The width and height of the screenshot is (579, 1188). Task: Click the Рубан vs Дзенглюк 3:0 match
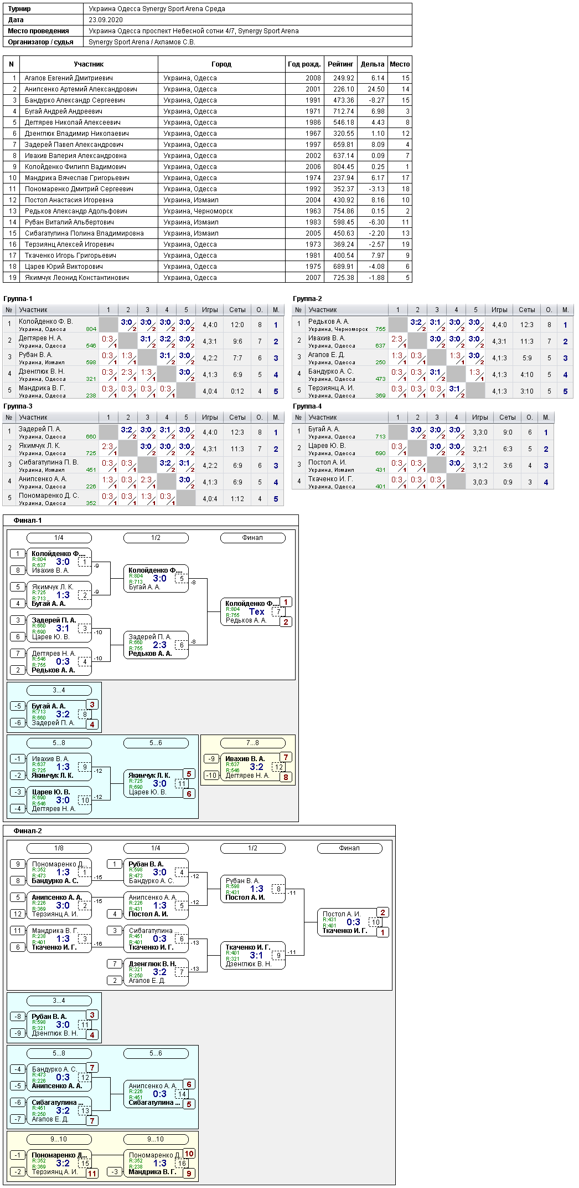[x=59, y=1025]
